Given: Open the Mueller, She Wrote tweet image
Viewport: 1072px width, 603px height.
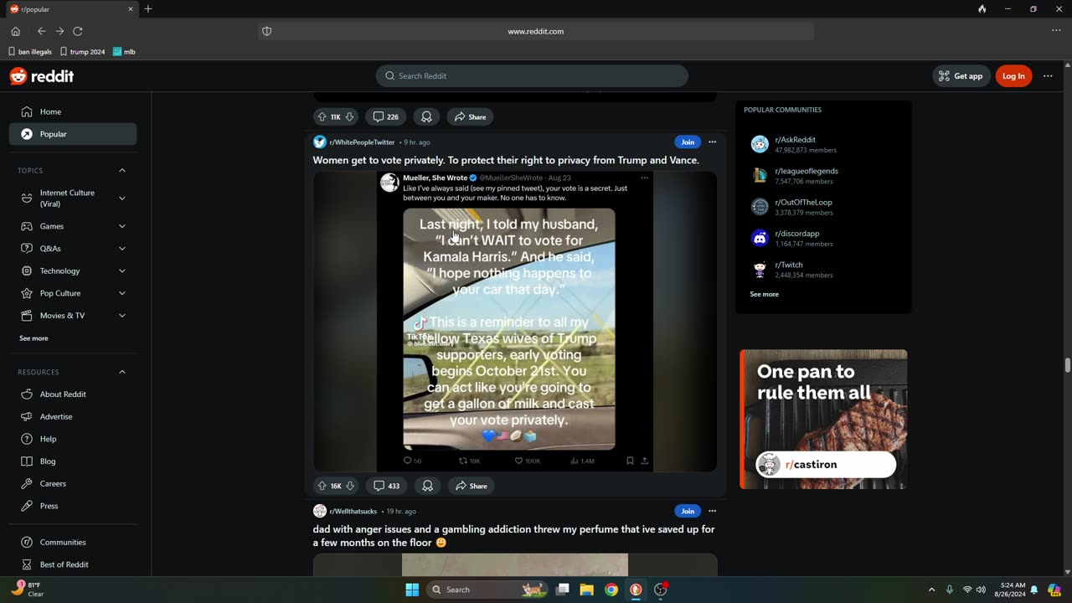Looking at the screenshot, I should [x=515, y=322].
